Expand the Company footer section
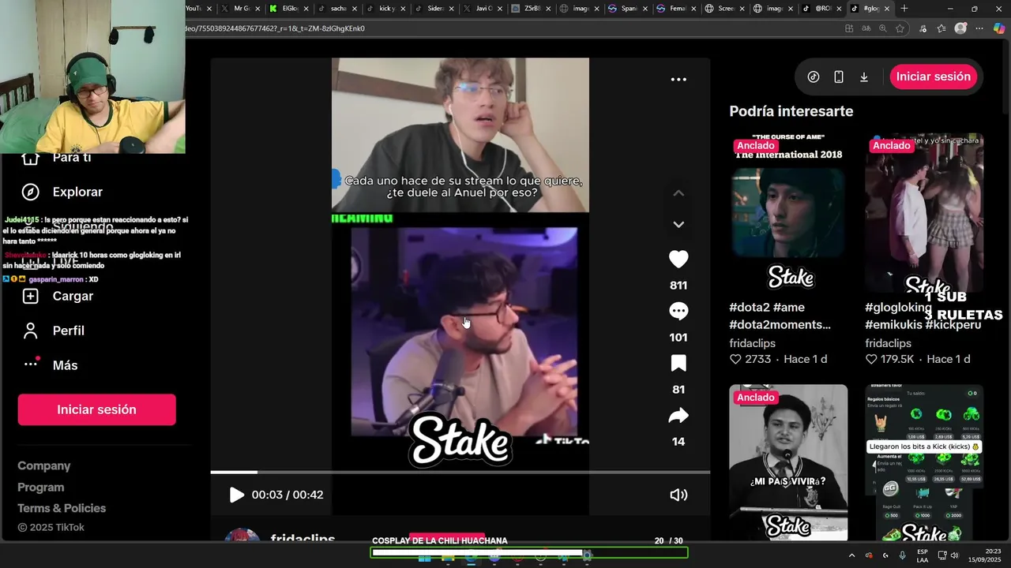 tap(44, 466)
